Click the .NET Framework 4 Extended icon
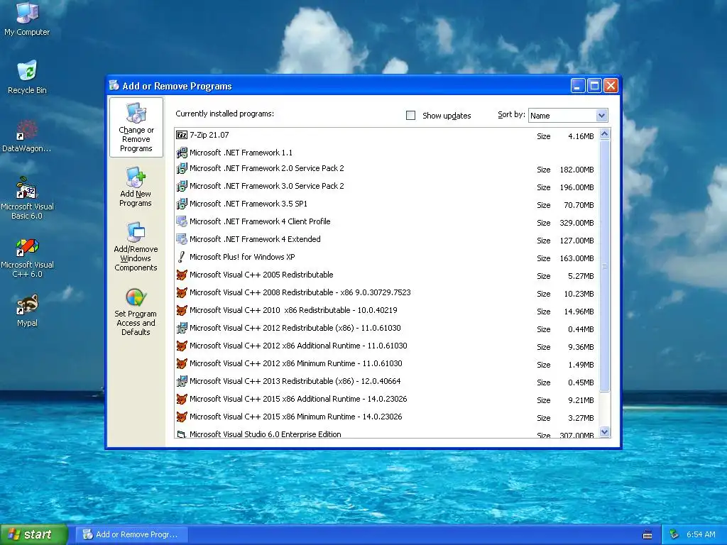 (x=182, y=239)
